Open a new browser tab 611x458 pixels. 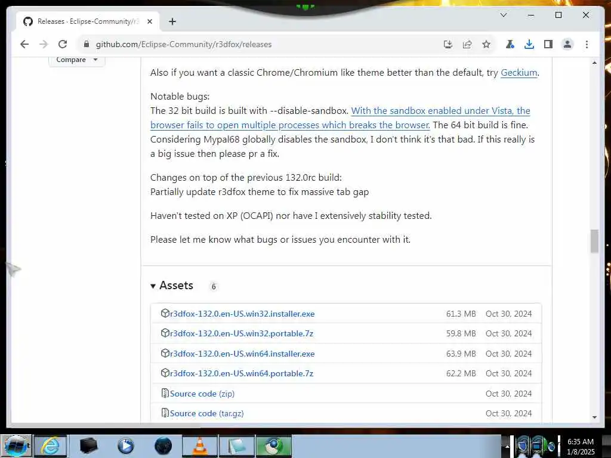tap(172, 21)
